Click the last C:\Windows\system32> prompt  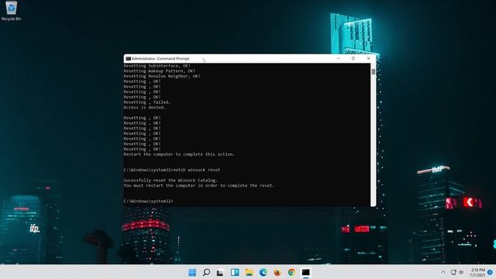(148, 201)
